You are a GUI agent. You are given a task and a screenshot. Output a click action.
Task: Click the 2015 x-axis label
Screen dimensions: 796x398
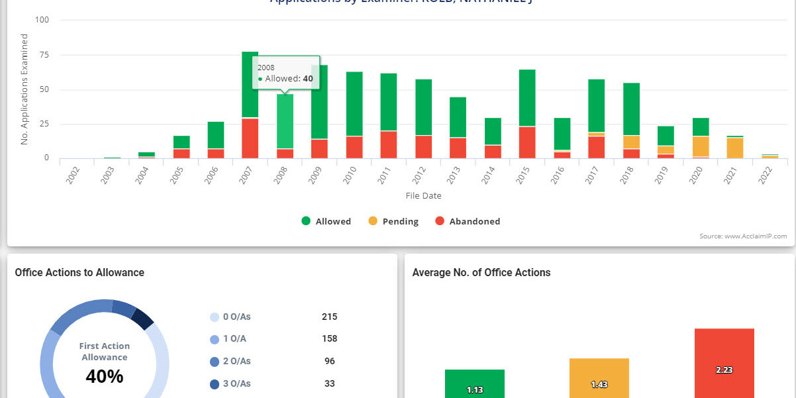524,174
